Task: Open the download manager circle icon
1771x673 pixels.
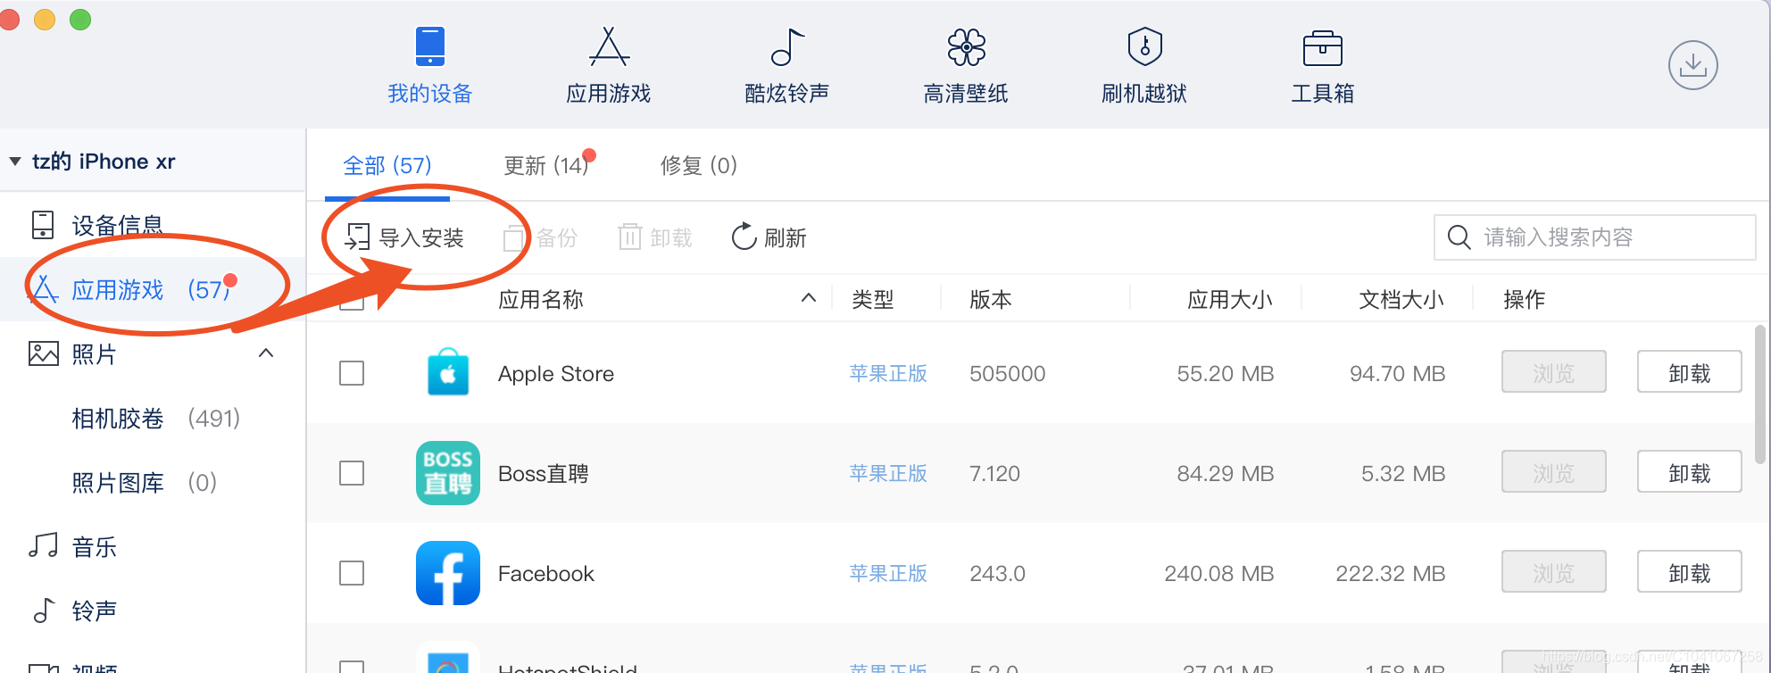Action: pos(1692,65)
